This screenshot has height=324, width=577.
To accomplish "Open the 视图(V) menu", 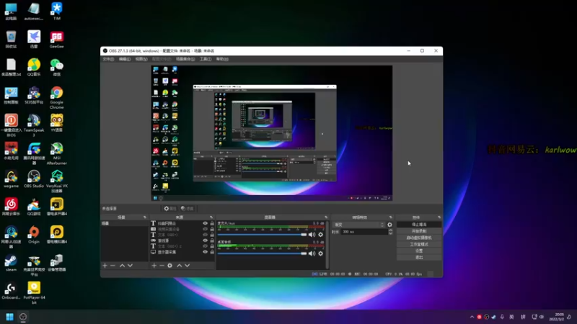I will [141, 59].
